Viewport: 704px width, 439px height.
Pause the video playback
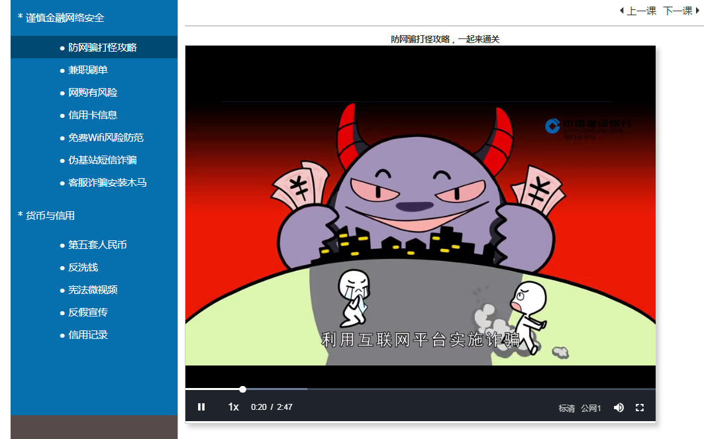[201, 407]
